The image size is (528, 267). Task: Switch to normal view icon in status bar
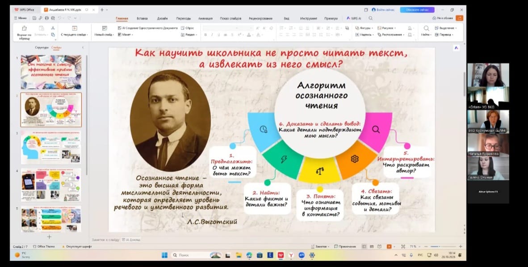pos(364,246)
